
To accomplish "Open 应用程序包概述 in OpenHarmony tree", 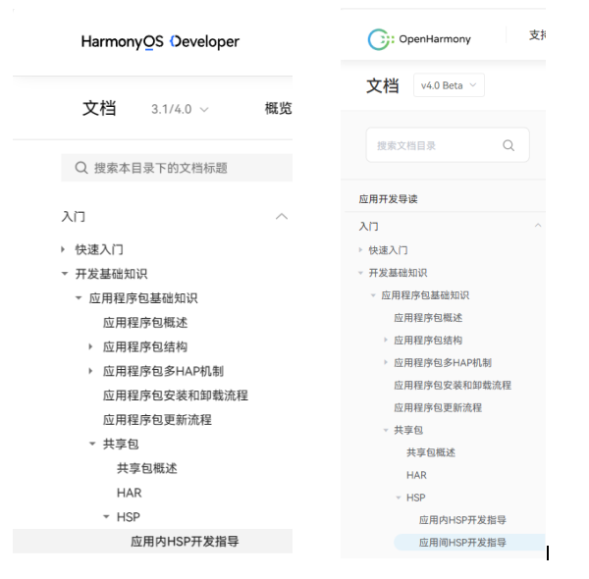I will pyautogui.click(x=428, y=318).
